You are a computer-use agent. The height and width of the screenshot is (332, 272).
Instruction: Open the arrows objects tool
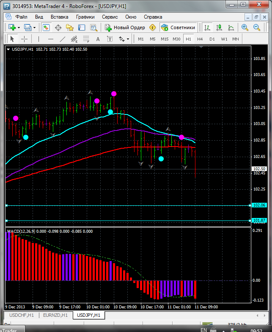coord(122,39)
